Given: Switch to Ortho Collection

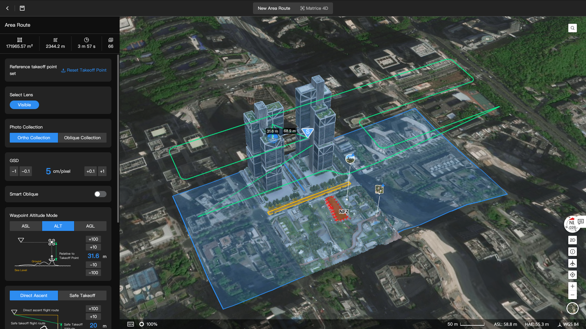Looking at the screenshot, I should 34,138.
